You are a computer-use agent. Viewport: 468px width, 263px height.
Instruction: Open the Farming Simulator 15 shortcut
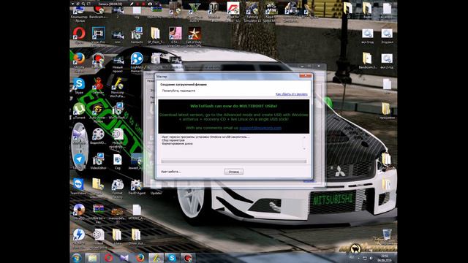pos(252,11)
